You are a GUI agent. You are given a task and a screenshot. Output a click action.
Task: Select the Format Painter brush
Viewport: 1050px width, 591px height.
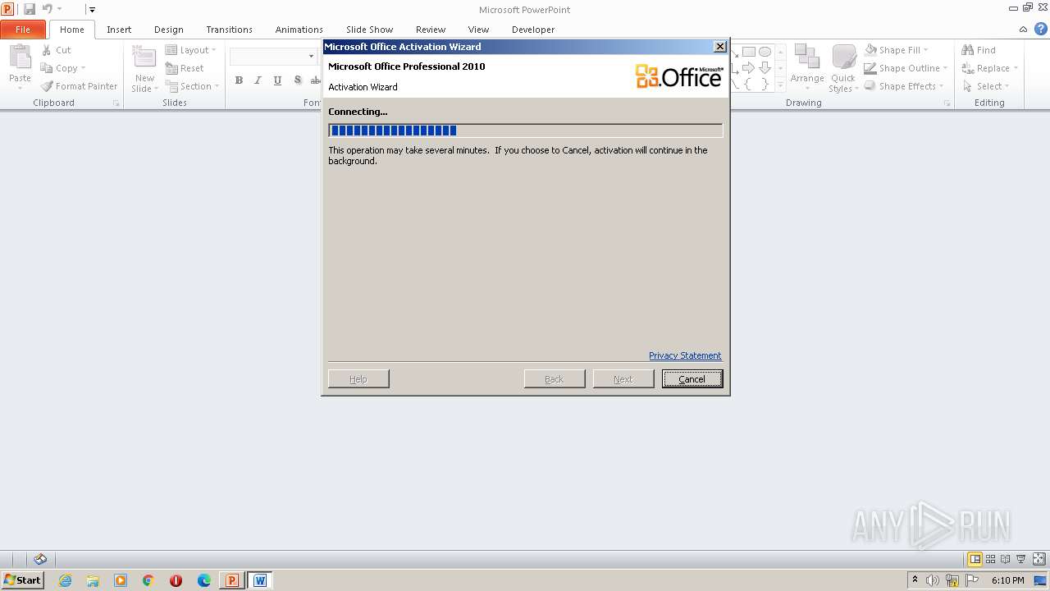click(47, 86)
